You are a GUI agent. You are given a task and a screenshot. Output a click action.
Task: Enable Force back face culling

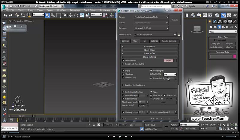[x=123, y=64]
